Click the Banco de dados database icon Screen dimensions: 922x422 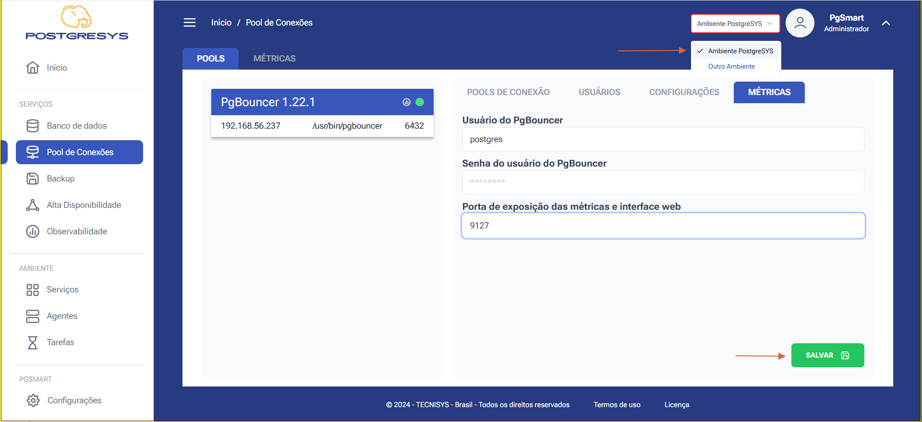33,126
